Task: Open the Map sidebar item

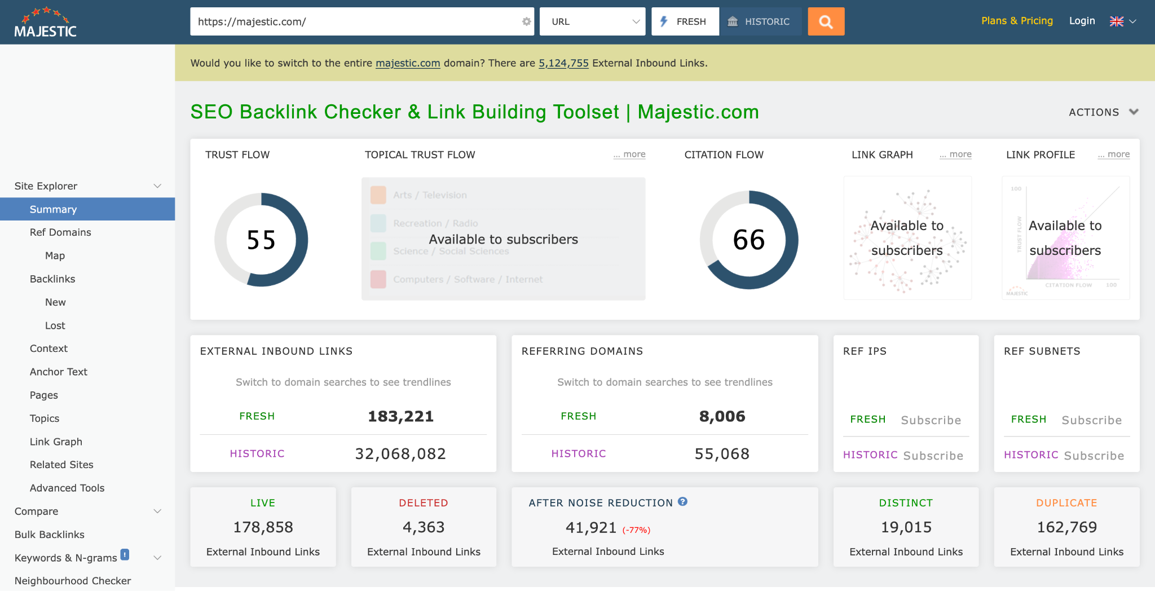Action: [55, 255]
